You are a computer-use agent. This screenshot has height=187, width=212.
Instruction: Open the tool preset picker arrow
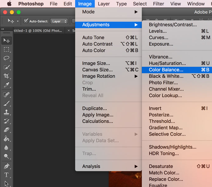pos(18,21)
